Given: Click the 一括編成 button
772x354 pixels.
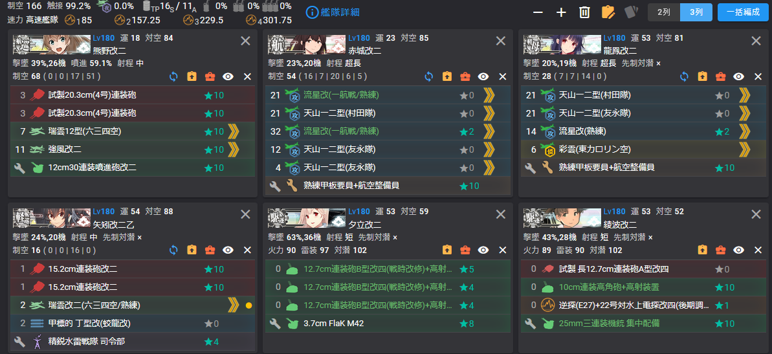Looking at the screenshot, I should 743,12.
